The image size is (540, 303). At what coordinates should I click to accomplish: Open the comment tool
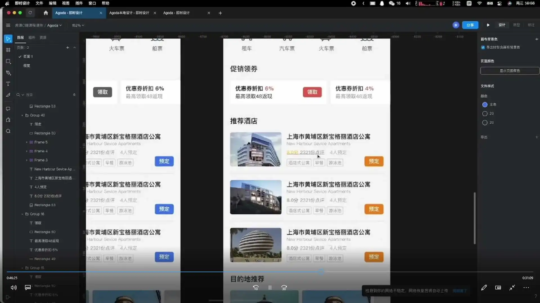8,109
